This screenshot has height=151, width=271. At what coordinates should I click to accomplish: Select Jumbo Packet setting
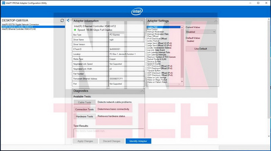point(153,41)
